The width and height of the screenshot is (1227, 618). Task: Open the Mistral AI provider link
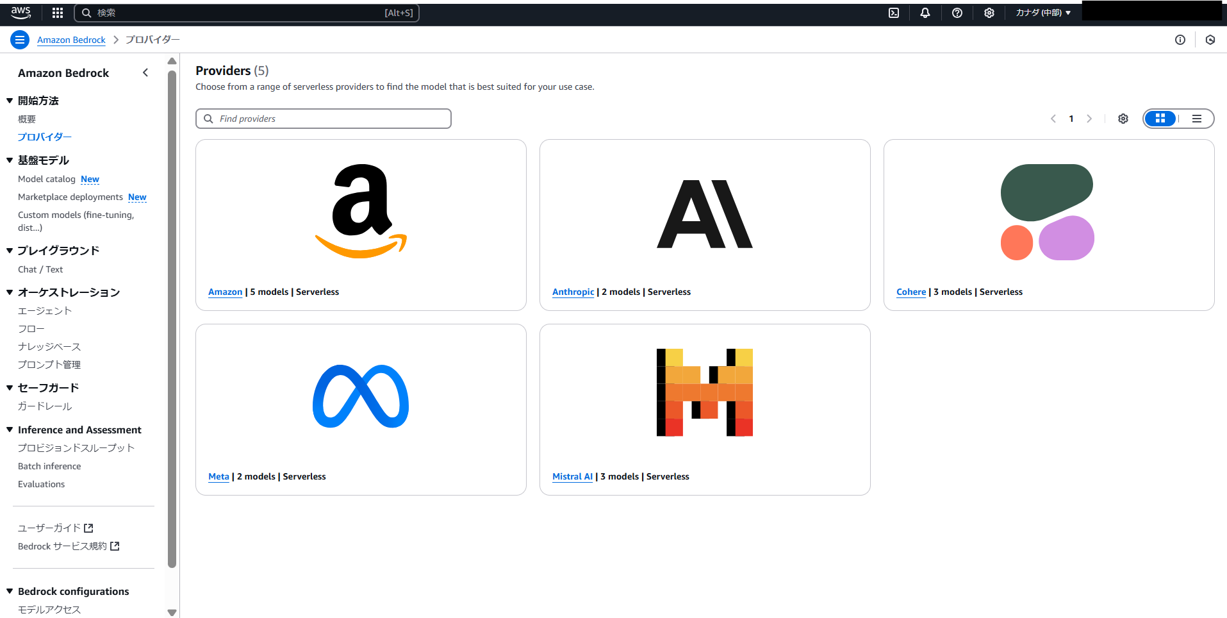point(573,476)
